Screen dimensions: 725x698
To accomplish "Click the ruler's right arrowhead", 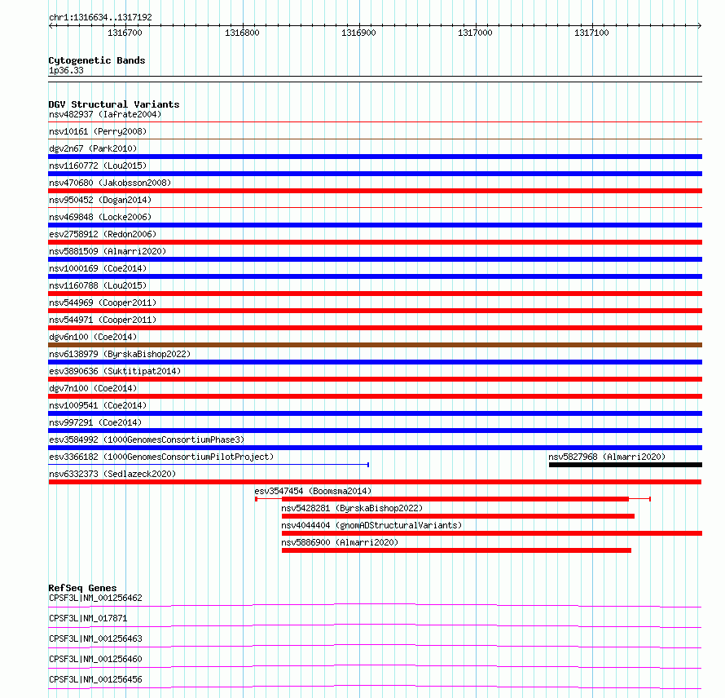I will click(x=700, y=26).
